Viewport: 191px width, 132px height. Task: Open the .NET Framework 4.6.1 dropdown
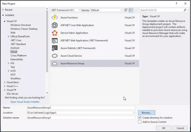[65, 10]
